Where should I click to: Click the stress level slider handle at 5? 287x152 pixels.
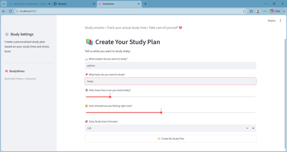coord(161,113)
